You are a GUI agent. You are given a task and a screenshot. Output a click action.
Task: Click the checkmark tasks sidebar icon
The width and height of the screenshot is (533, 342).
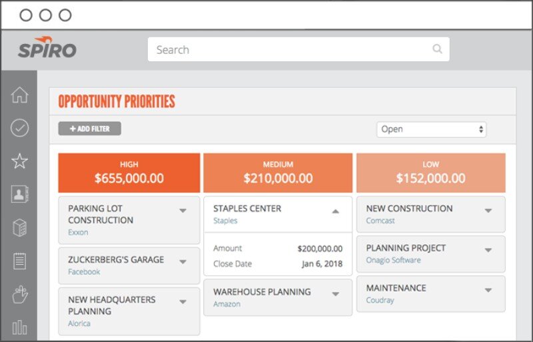[x=20, y=128]
